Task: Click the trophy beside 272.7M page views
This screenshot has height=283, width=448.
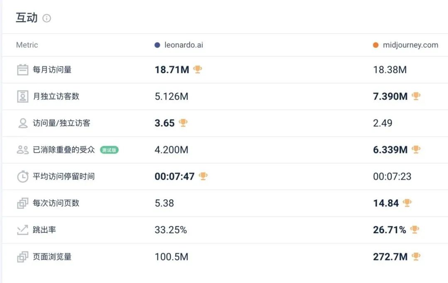Action: pyautogui.click(x=416, y=256)
